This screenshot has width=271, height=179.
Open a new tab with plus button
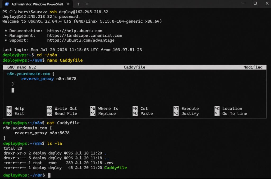tap(79, 4)
